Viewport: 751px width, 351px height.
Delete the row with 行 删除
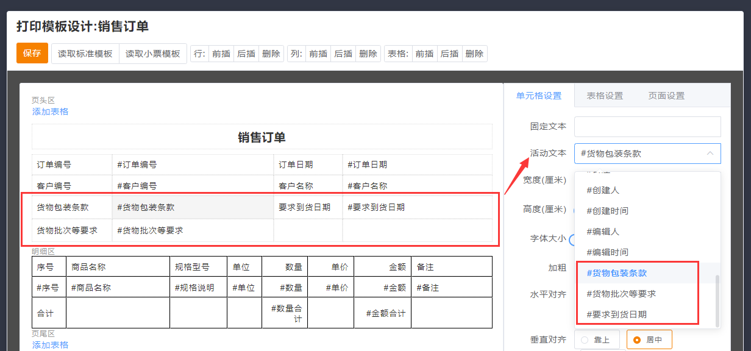click(271, 54)
